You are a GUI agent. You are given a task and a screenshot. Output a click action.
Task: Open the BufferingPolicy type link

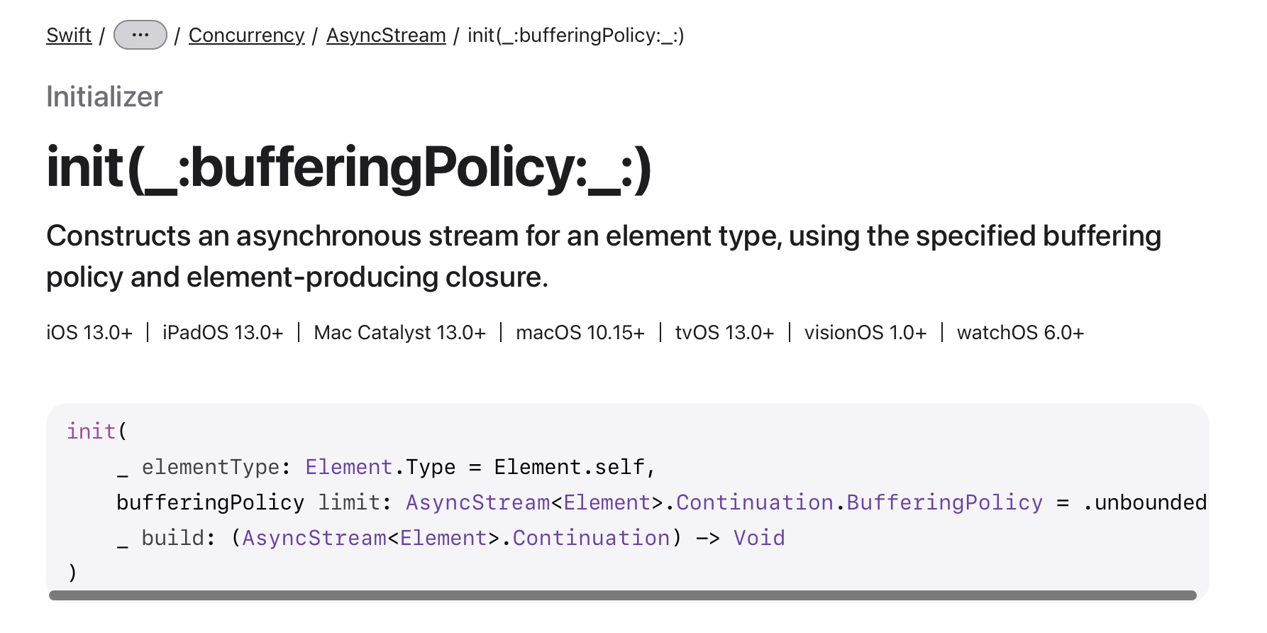[945, 502]
